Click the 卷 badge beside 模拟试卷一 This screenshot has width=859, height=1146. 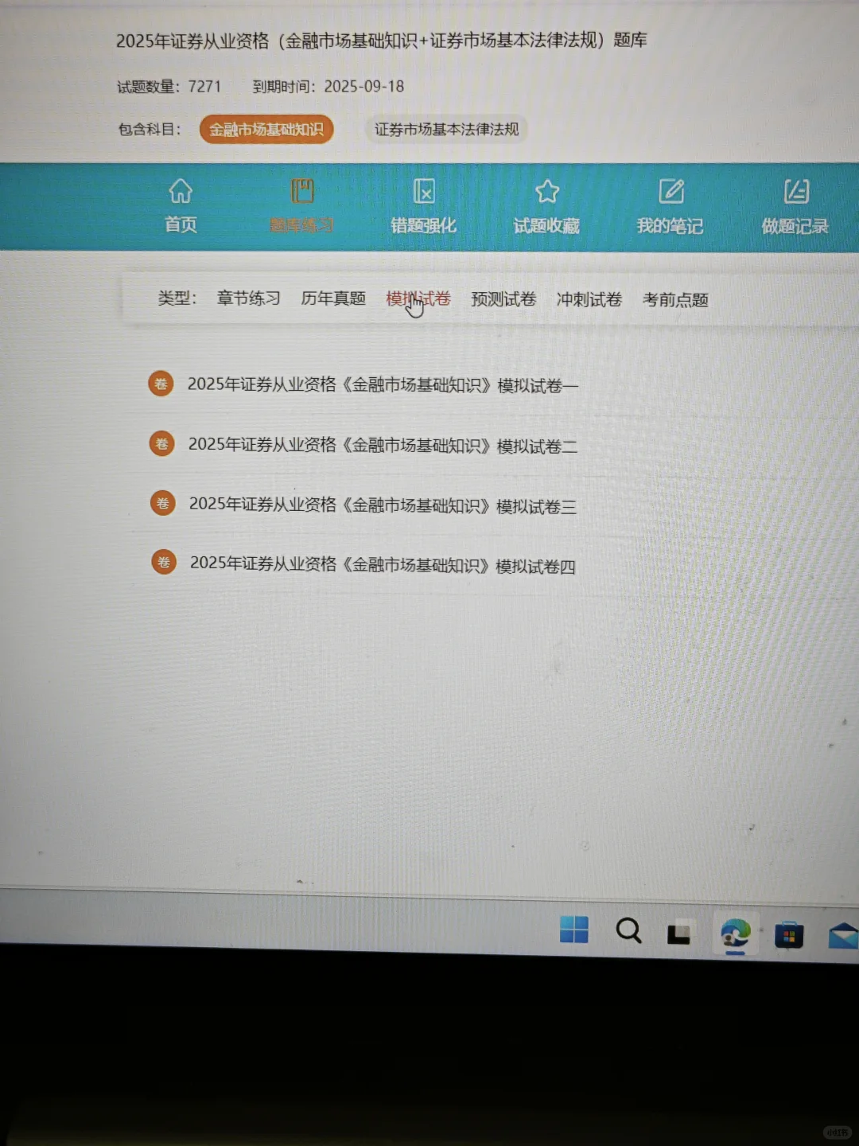tap(161, 383)
